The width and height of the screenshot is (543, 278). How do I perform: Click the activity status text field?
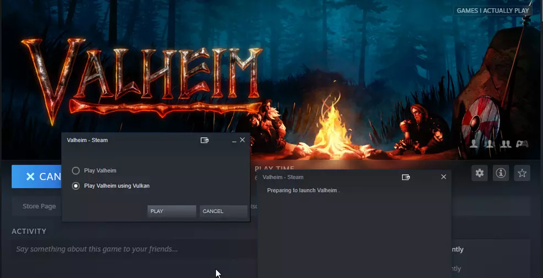point(132,249)
